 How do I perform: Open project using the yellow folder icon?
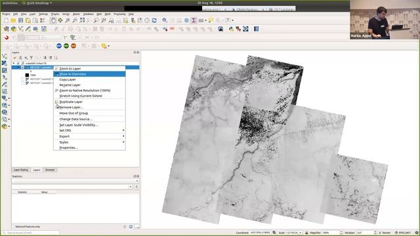pos(13,20)
